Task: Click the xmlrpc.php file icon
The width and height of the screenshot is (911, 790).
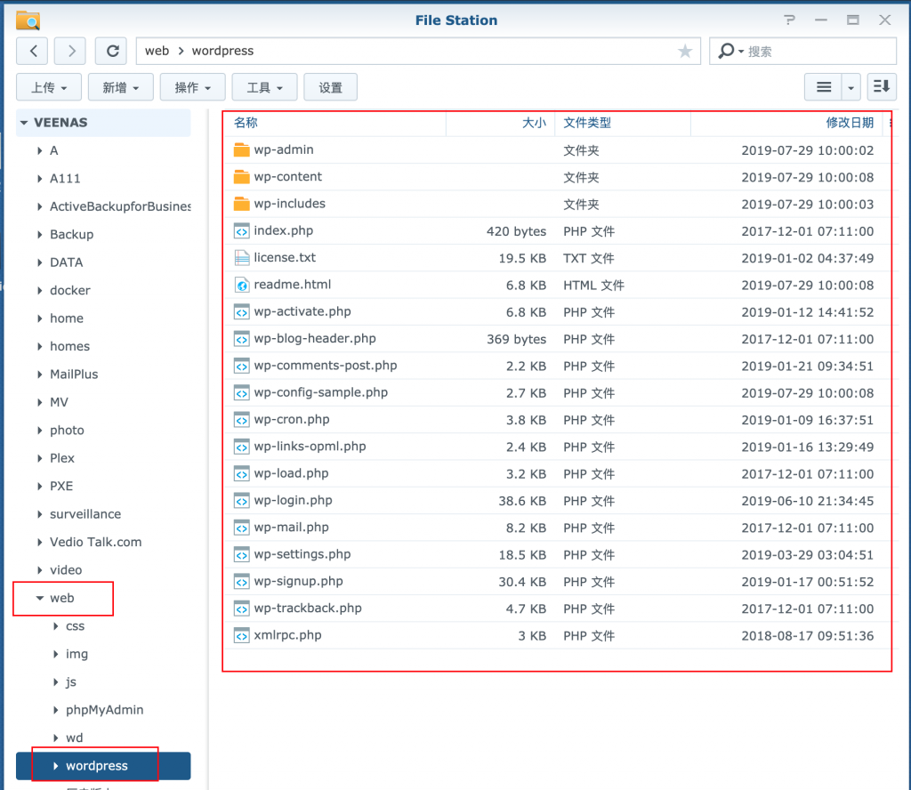Action: tap(242, 635)
